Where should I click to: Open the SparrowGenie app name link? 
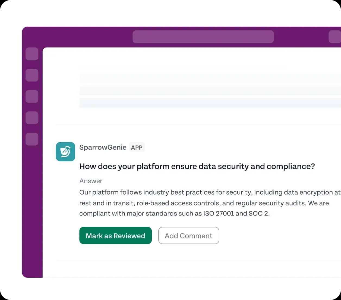pos(103,147)
